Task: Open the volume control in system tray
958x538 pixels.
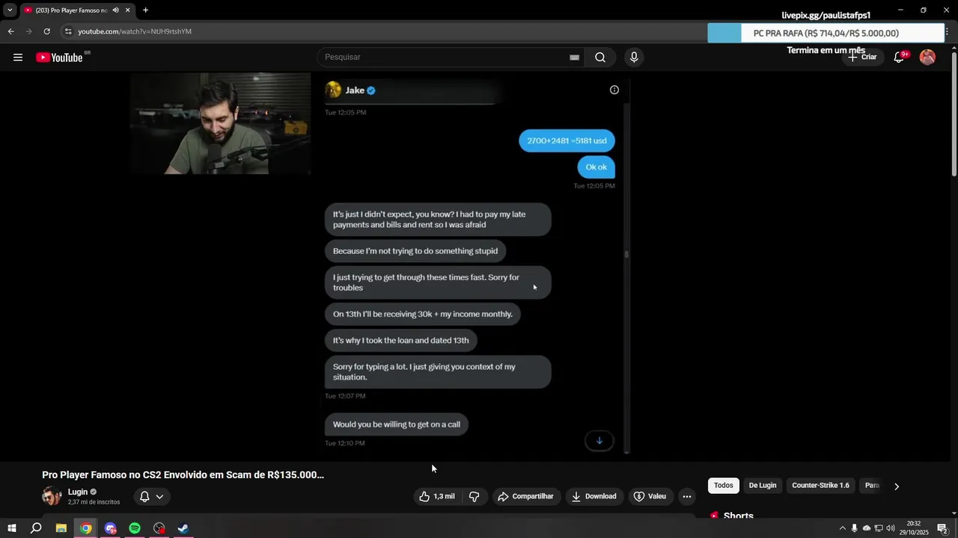Action: coord(891,528)
